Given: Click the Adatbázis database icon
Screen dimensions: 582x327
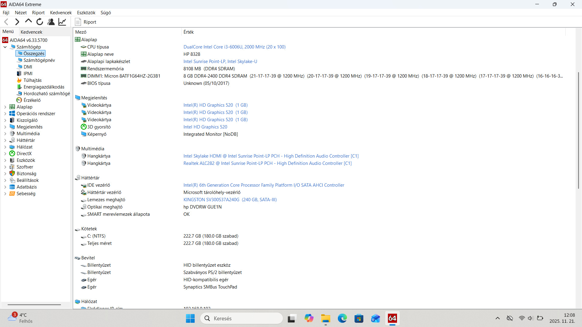Looking at the screenshot, I should pos(12,187).
